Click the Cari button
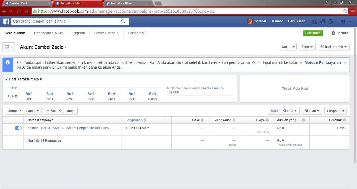This screenshot has height=189, width=357. point(285,47)
